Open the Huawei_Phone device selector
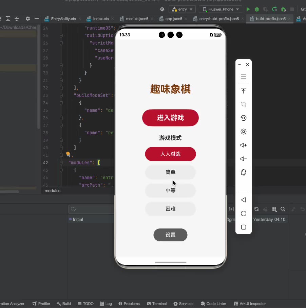The image size is (306, 308). click(x=220, y=10)
